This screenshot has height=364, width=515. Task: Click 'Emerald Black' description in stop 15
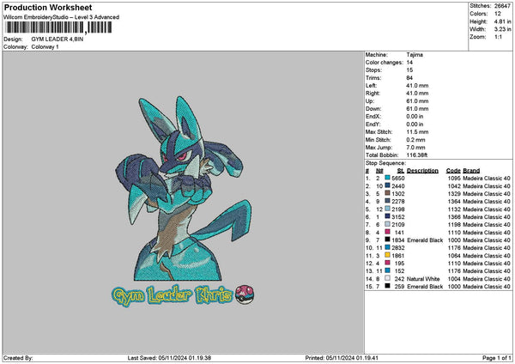tap(425, 287)
